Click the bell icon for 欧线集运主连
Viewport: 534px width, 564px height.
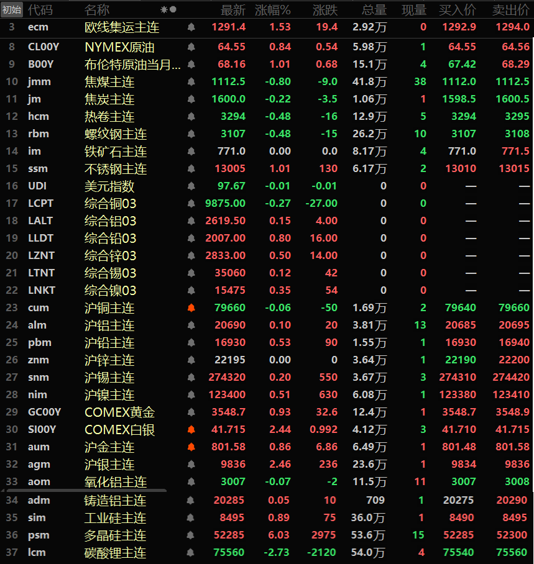pyautogui.click(x=191, y=27)
